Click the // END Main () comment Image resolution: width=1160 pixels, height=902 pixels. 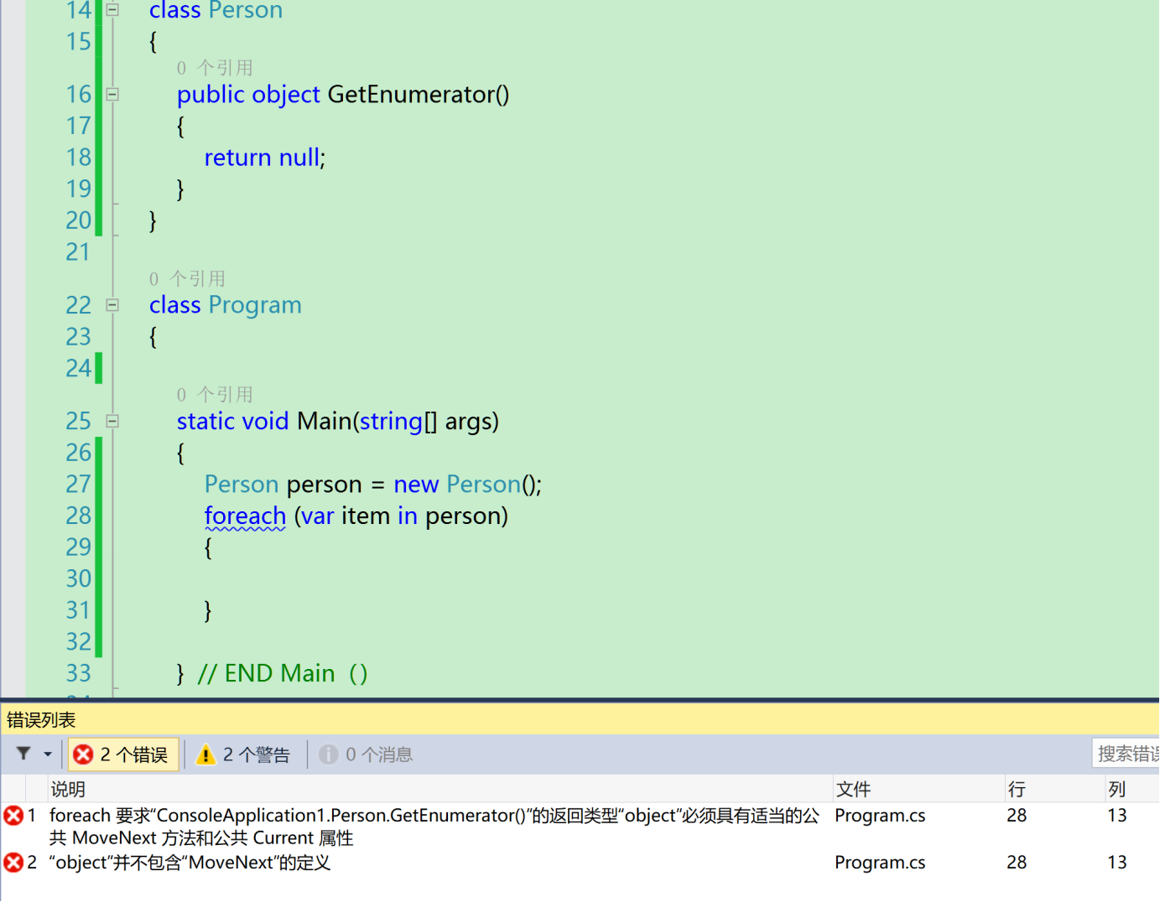283,674
